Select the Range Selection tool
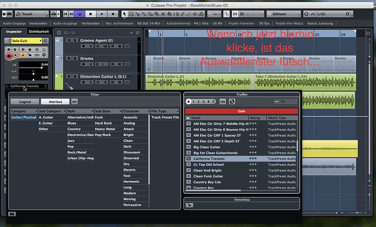The height and width of the screenshot is (227, 376). pos(131,14)
